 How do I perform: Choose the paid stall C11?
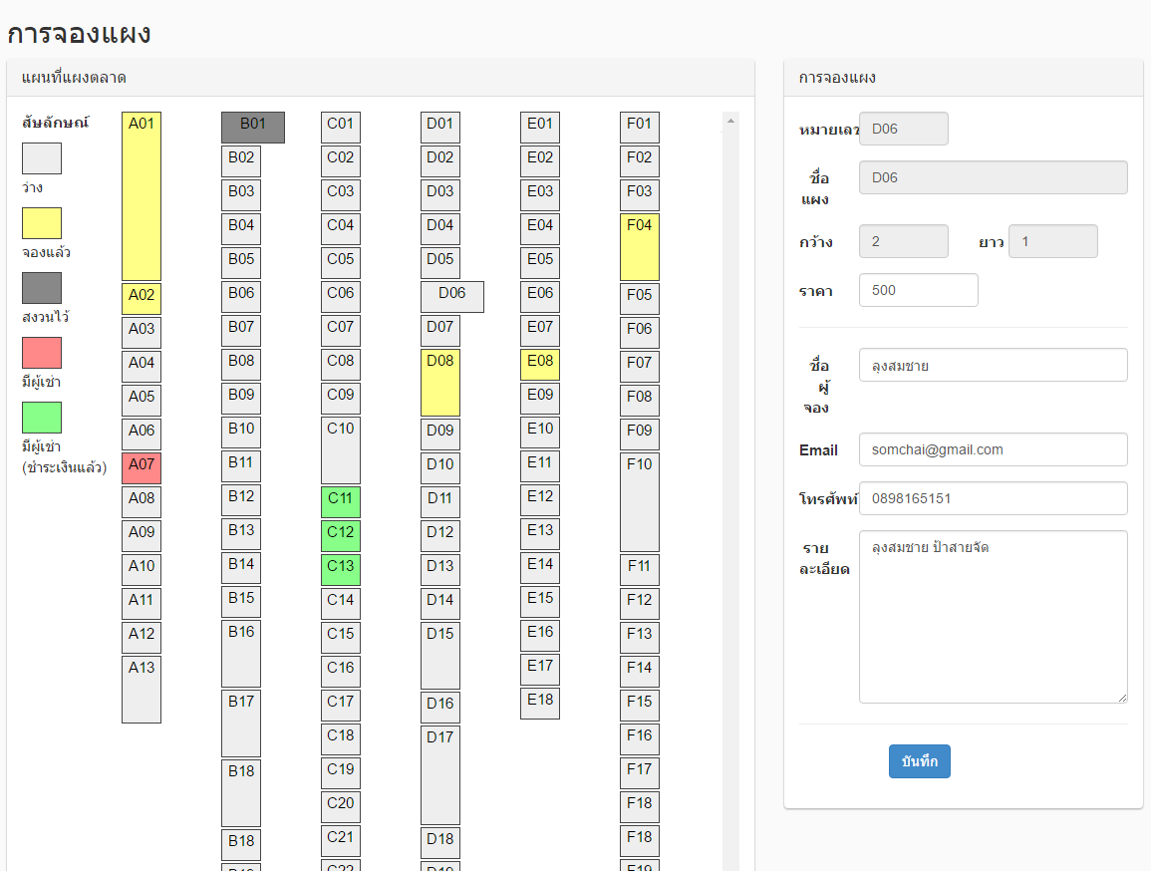(x=341, y=502)
